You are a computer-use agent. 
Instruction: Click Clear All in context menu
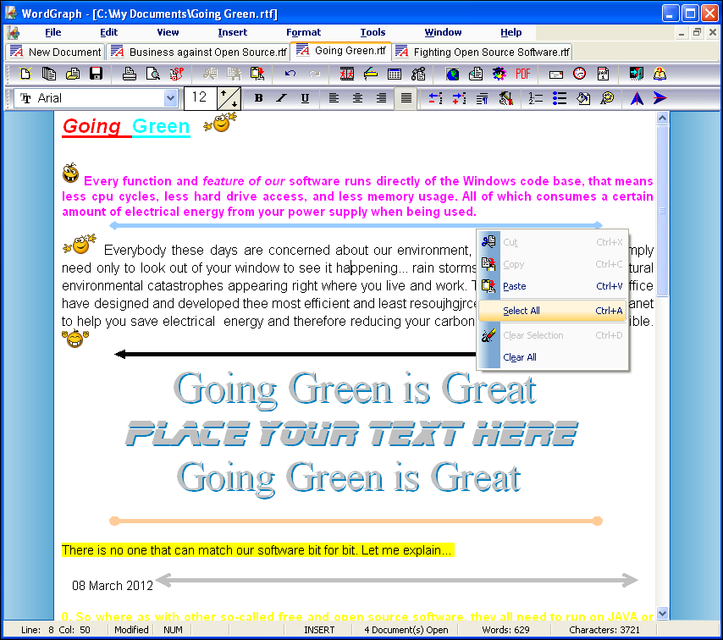[x=519, y=357]
